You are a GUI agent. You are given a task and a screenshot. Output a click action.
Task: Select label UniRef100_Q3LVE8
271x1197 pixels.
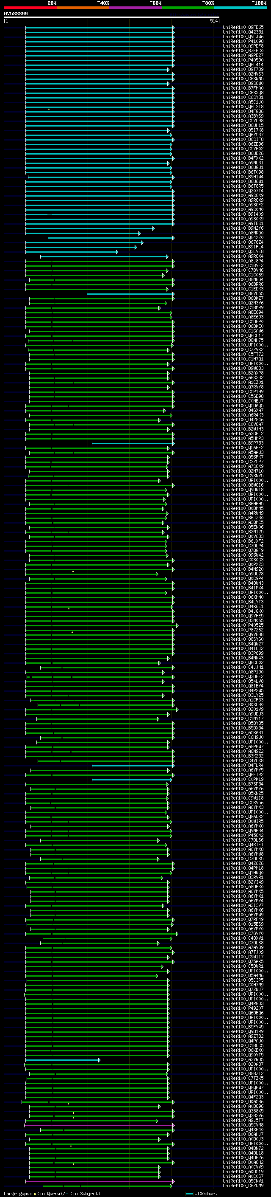243,251
